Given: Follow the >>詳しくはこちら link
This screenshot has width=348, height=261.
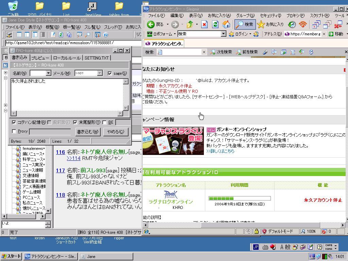Looking at the screenshot, I should pos(220,151).
